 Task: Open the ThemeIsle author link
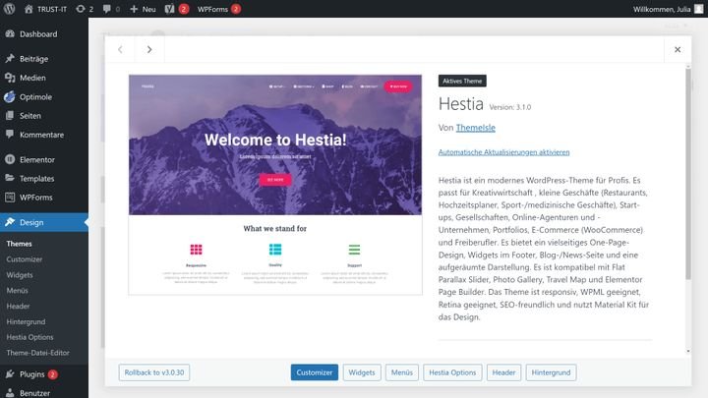(x=476, y=128)
